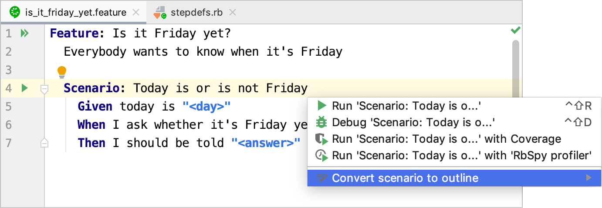This screenshot has width=602, height=208.
Task: Select Run 'Scenario: Today is o...' menu item
Action: pos(406,106)
